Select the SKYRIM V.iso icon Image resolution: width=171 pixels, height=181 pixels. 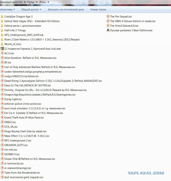(x=2, y=154)
